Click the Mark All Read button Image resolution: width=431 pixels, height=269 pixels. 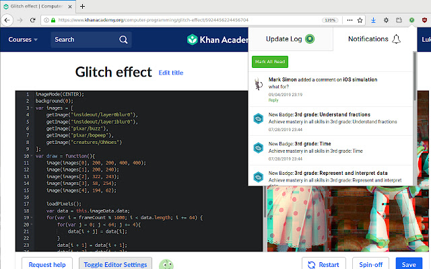click(270, 62)
